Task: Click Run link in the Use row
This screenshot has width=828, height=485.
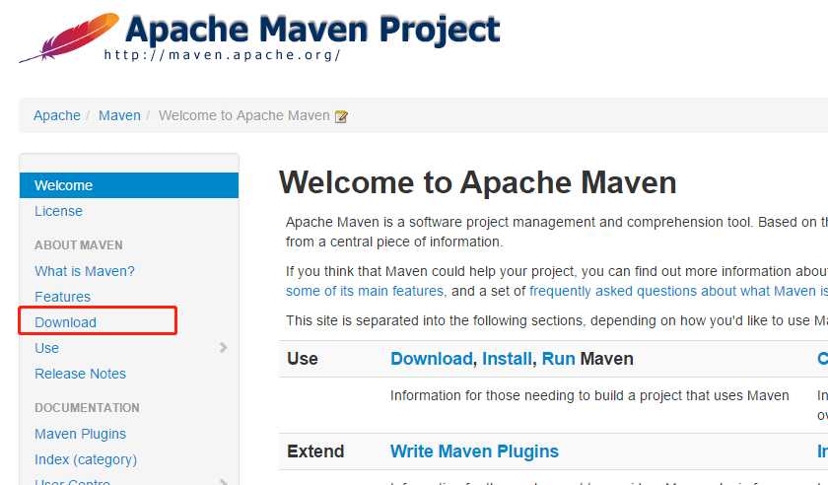Action: coord(558,359)
